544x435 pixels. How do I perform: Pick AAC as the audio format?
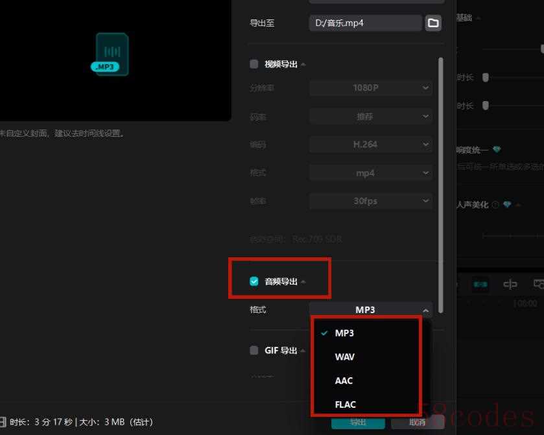tap(344, 381)
